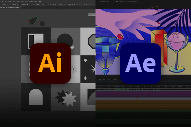
Task: Click the Corners radius stepper arrows
Action: (41, 4)
